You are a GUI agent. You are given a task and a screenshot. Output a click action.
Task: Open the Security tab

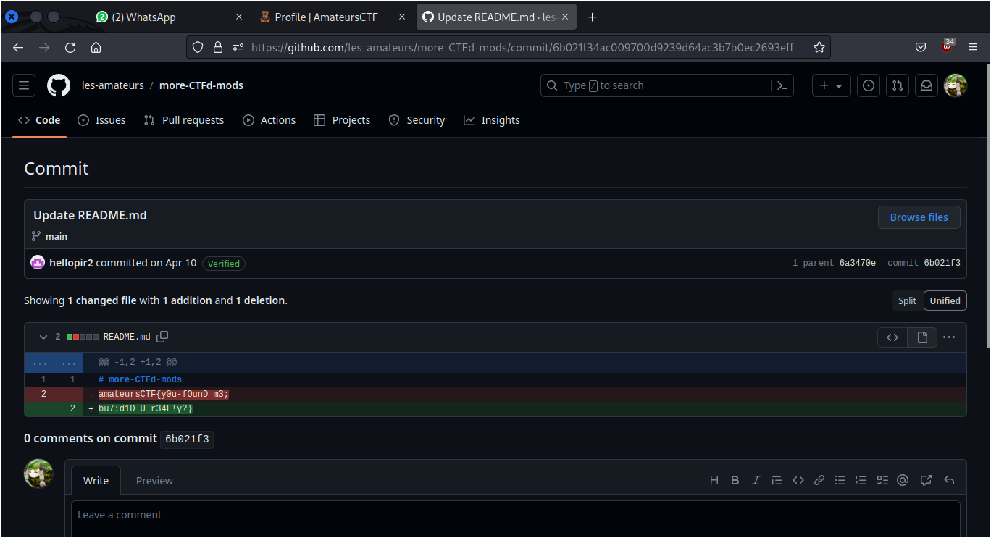coord(417,120)
